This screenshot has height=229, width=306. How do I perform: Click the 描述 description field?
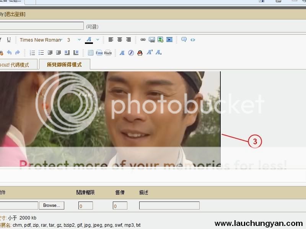click(169, 206)
